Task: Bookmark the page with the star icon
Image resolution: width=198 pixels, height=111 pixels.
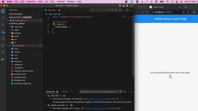Action: click(188, 12)
